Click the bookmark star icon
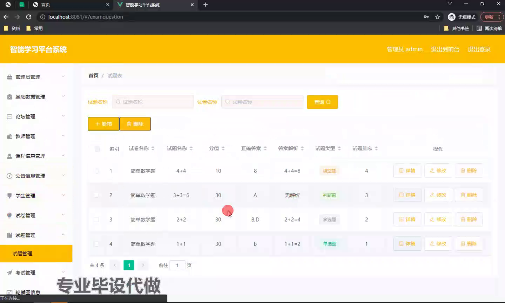Image resolution: width=505 pixels, height=303 pixels. (437, 17)
